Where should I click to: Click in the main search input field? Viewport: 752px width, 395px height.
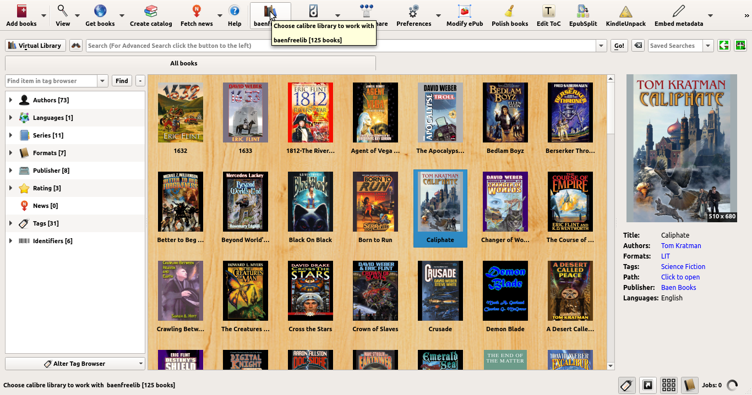coord(341,46)
